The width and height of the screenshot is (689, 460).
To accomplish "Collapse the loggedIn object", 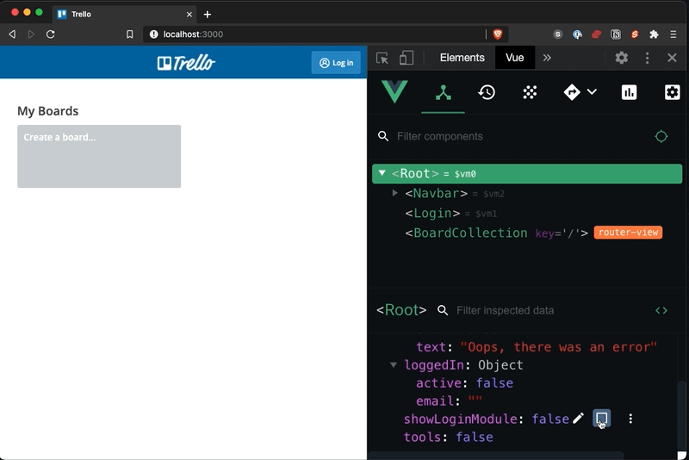I will coord(394,364).
